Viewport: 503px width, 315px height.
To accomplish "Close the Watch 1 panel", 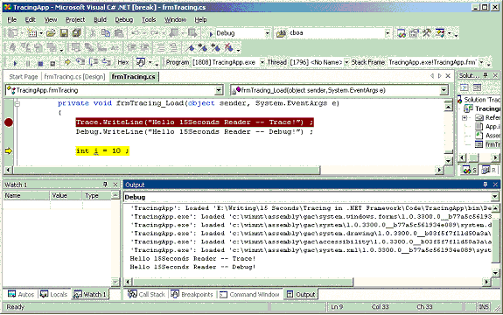I will (115, 185).
